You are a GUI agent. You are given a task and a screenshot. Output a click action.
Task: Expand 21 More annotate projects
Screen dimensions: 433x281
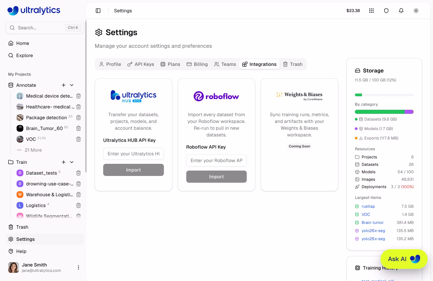tap(29, 150)
